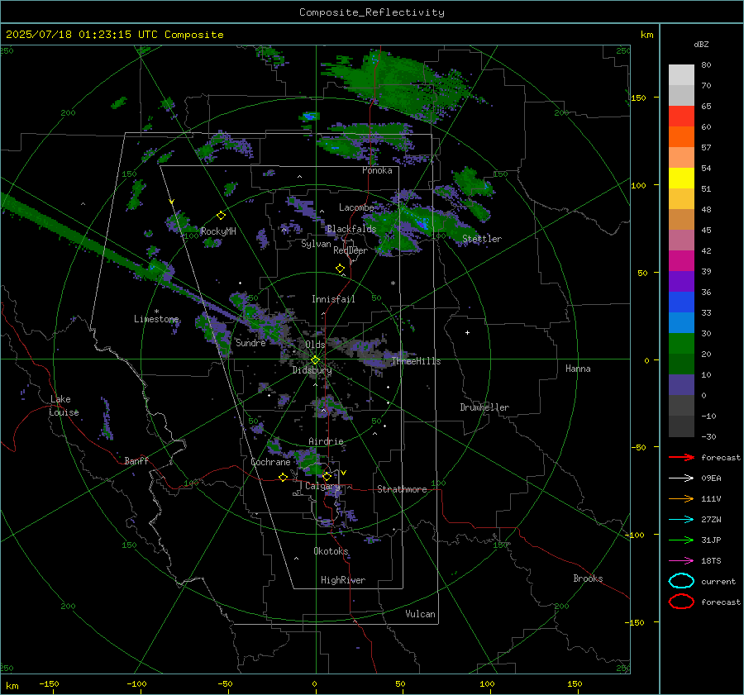The image size is (744, 695).
Task: Click the blue 36 dBZ color swatch
Action: pyautogui.click(x=681, y=302)
